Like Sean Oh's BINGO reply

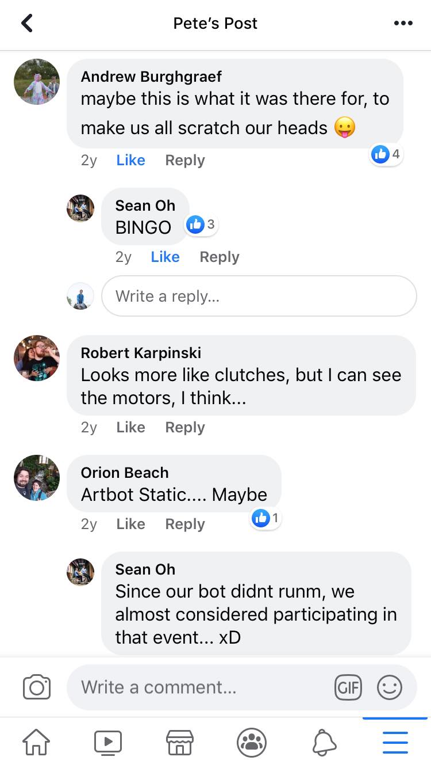[165, 257]
